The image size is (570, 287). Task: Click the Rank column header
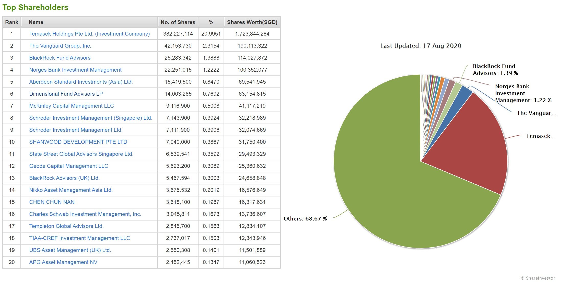[12, 22]
